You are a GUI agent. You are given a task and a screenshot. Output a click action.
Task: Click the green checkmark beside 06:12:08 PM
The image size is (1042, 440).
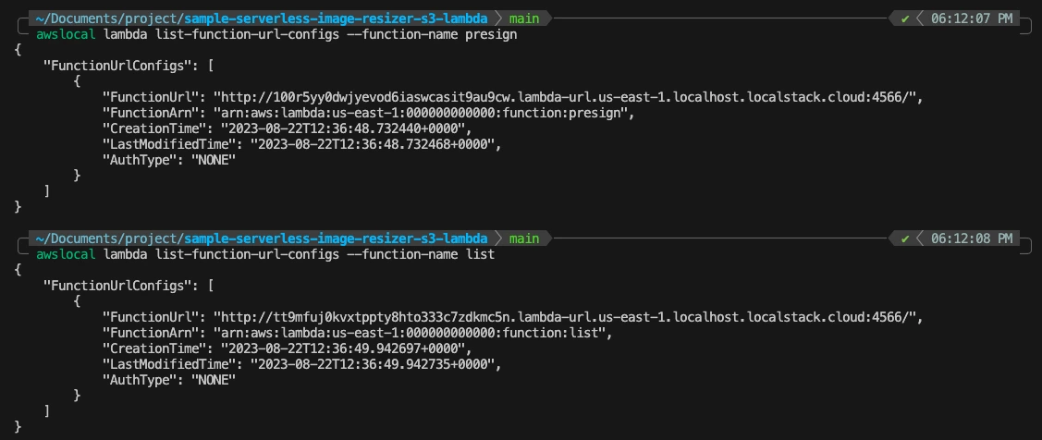click(x=905, y=238)
